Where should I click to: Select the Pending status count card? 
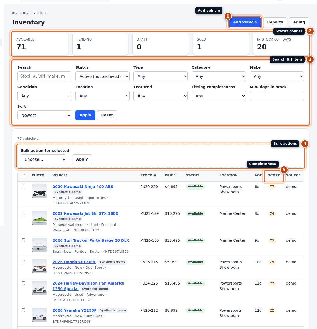[x=100, y=44]
